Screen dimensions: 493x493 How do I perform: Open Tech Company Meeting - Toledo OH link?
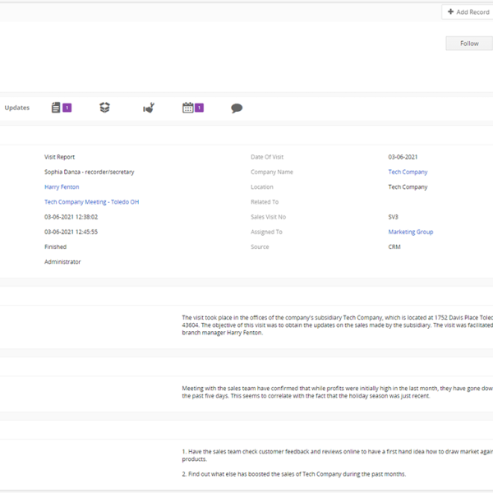tap(91, 202)
